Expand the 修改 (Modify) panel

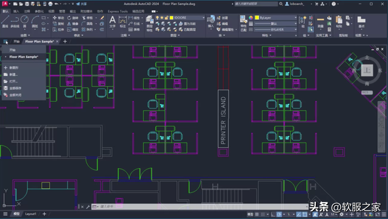tap(78, 35)
